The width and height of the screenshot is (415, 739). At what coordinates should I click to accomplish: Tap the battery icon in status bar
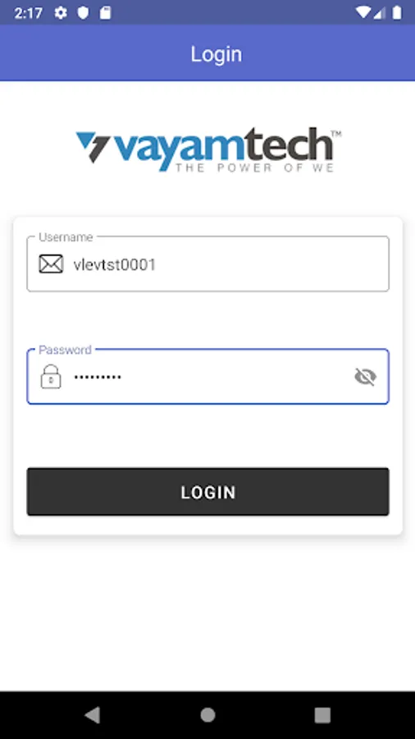pyautogui.click(x=398, y=12)
